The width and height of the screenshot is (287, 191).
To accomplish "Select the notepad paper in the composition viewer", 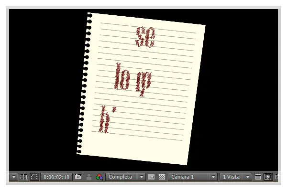I will (141, 89).
